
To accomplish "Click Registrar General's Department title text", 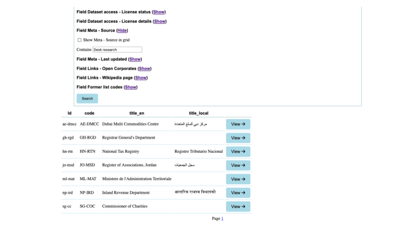I will pyautogui.click(x=129, y=138).
